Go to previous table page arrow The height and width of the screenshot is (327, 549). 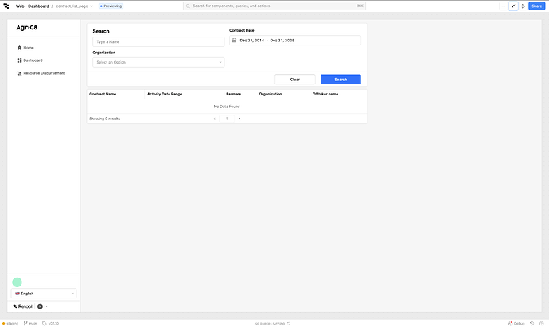pos(214,119)
